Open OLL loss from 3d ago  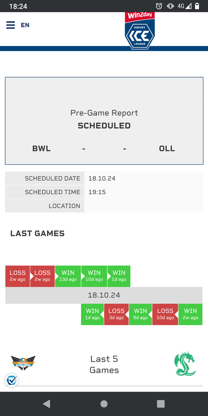coord(117,315)
